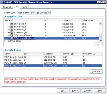Viewport: 107px width, 94px height.
Task: Click ID 24 in Selected LUNs
Action: click(x=25, y=60)
